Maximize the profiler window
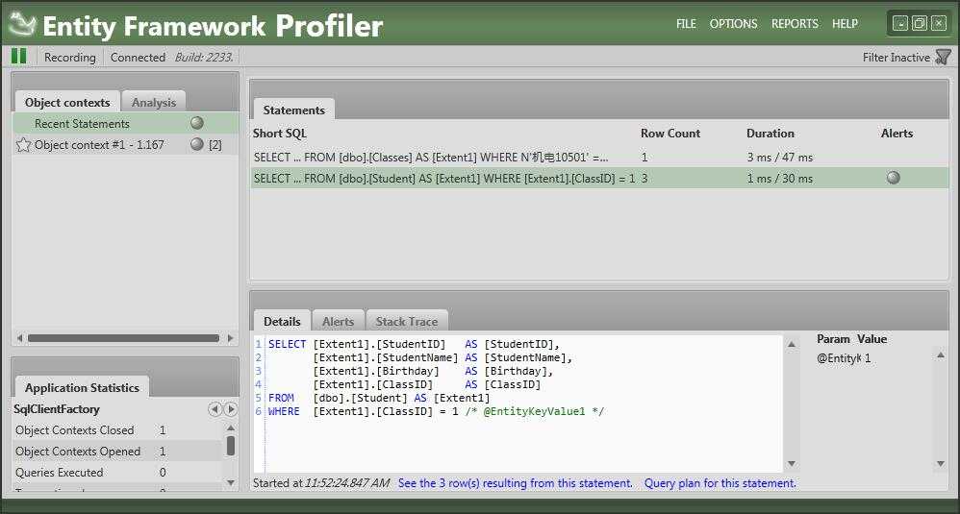The height and width of the screenshot is (514, 960). point(919,23)
